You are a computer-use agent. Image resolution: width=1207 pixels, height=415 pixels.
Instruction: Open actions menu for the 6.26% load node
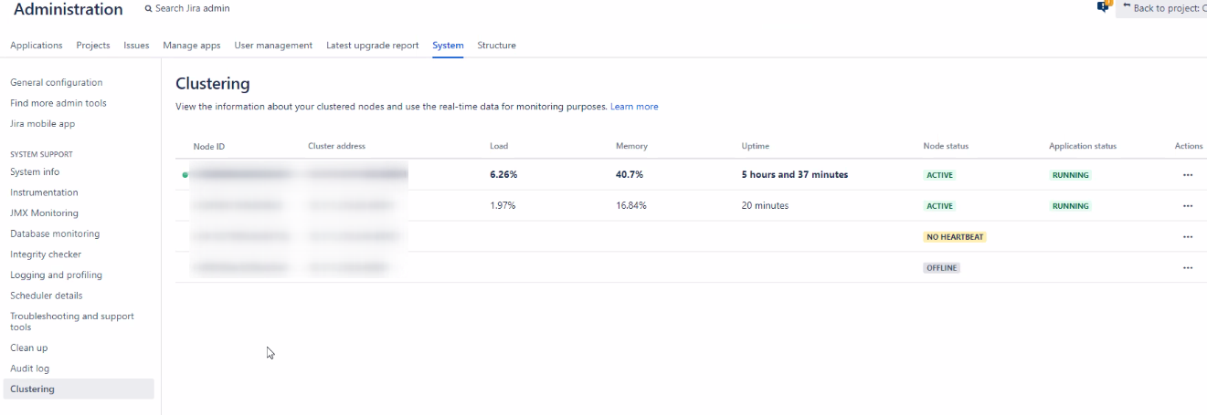pyautogui.click(x=1187, y=175)
